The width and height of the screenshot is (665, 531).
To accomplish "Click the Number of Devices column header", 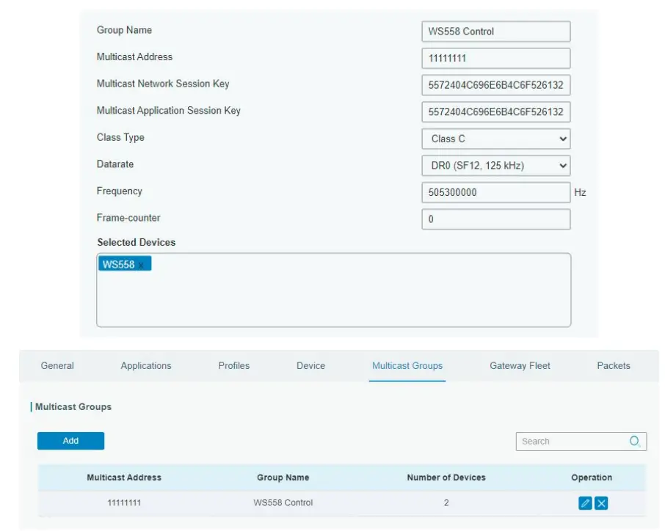I will [x=446, y=477].
